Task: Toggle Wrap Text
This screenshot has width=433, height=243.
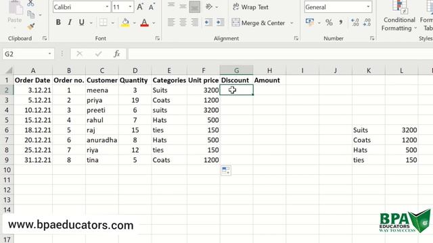Action: click(250, 7)
